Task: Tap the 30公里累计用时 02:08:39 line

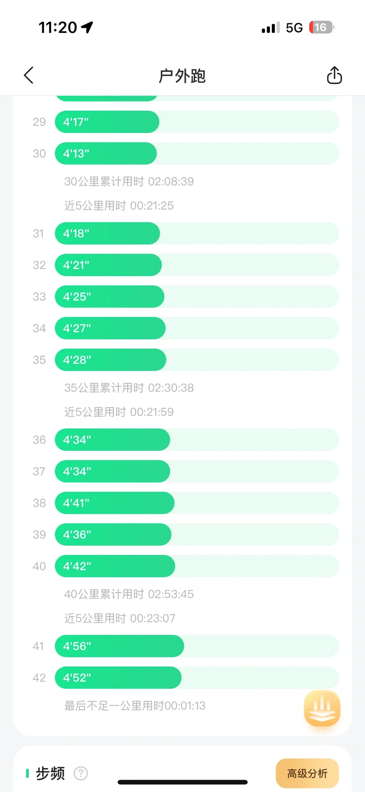Action: 129,181
